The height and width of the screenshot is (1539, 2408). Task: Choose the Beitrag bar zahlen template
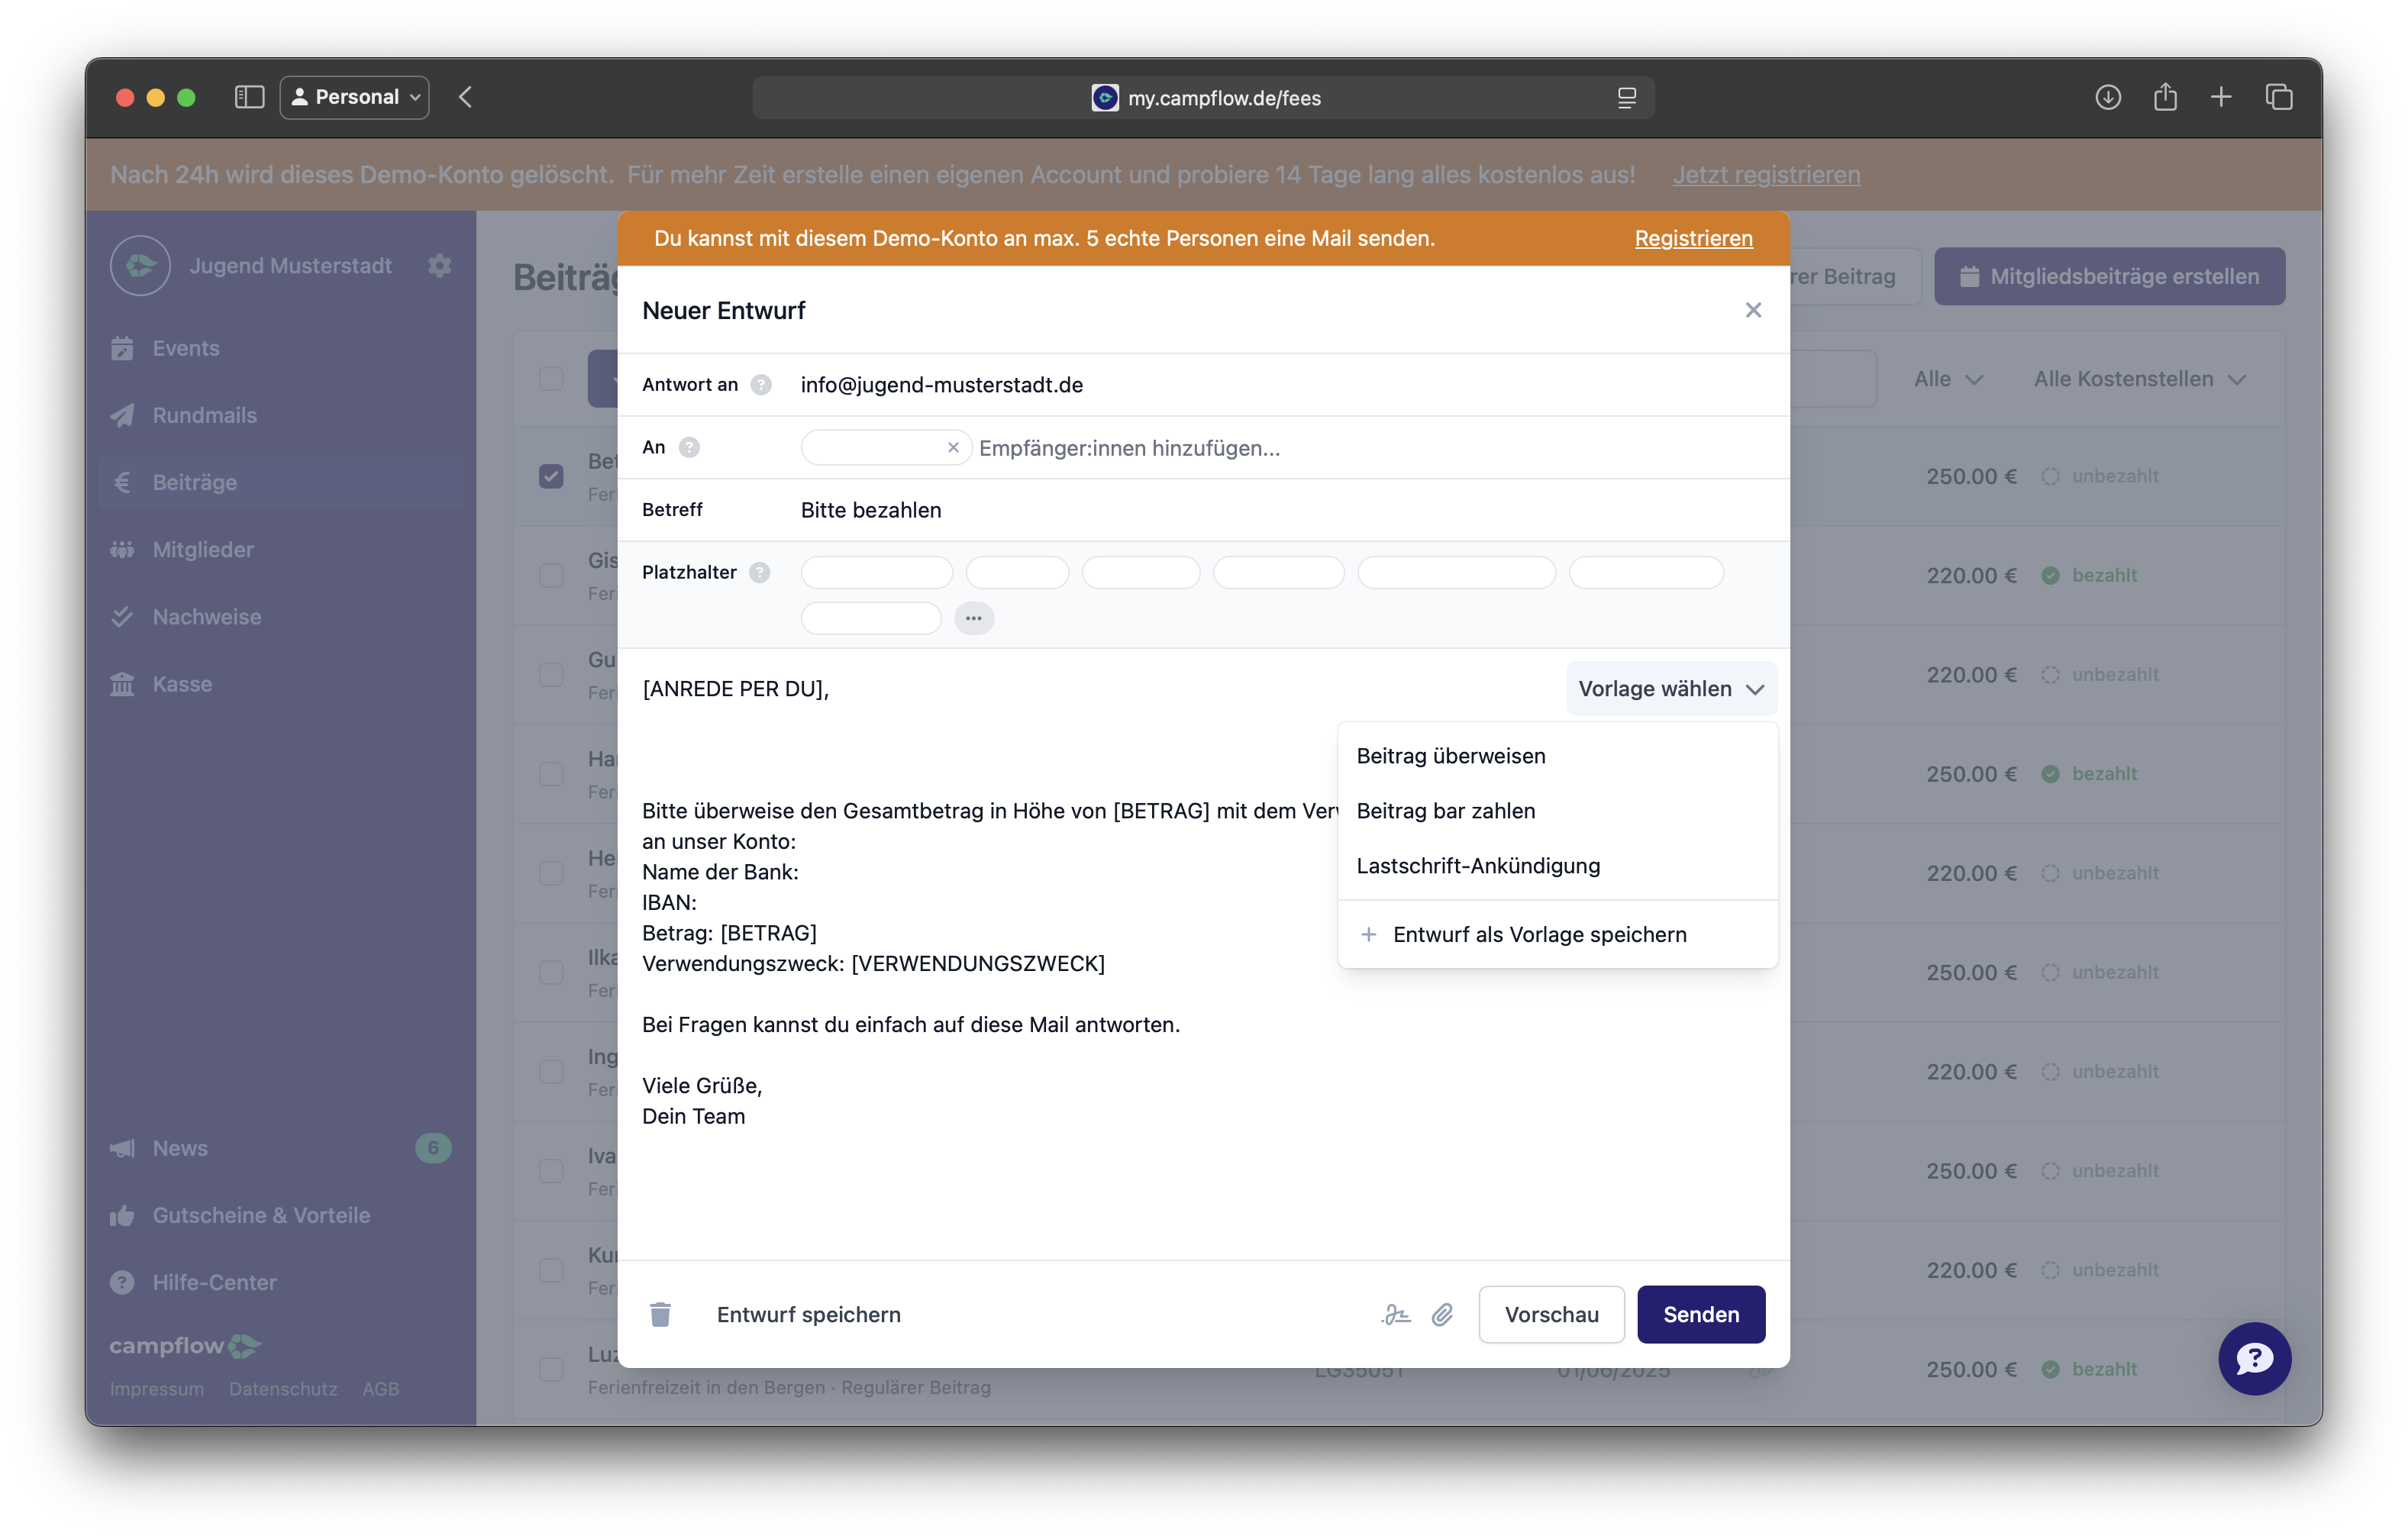1557,811
